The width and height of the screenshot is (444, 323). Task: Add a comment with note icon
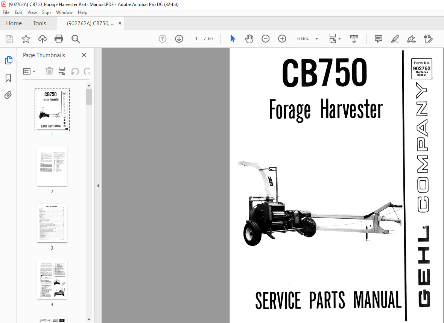378,39
